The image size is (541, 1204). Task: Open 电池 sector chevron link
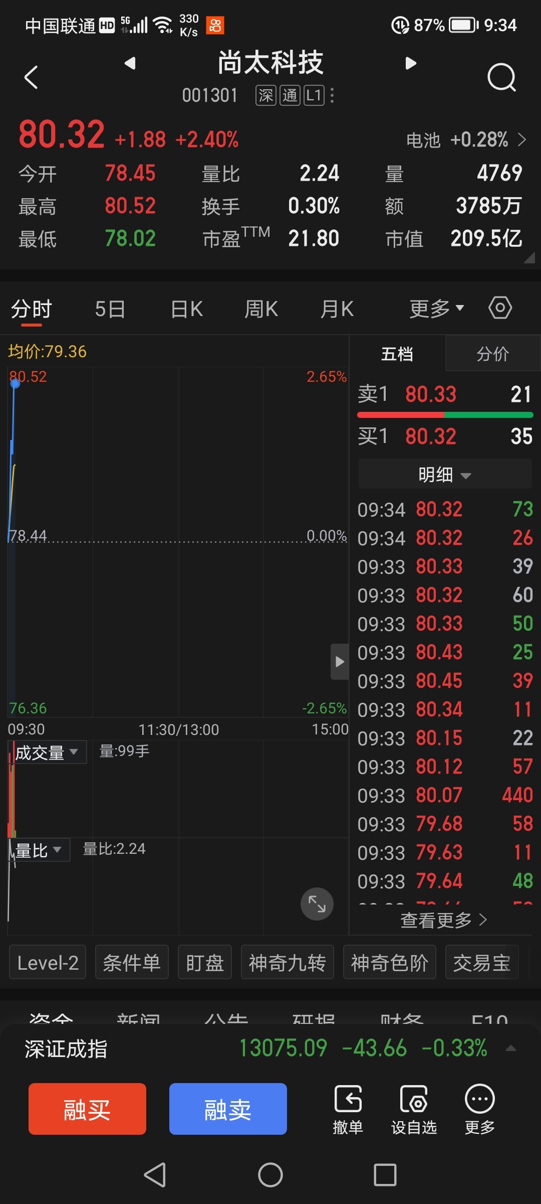coord(466,139)
